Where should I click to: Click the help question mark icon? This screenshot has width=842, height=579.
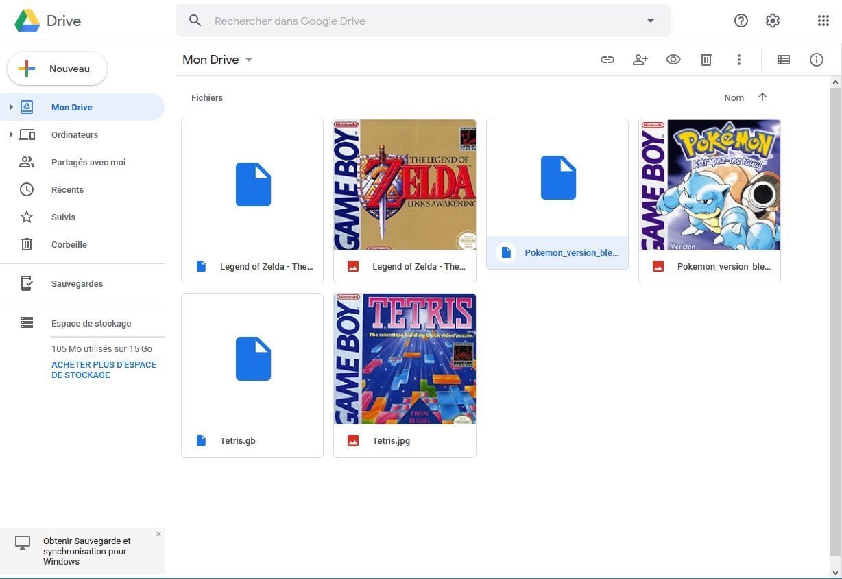click(x=741, y=21)
